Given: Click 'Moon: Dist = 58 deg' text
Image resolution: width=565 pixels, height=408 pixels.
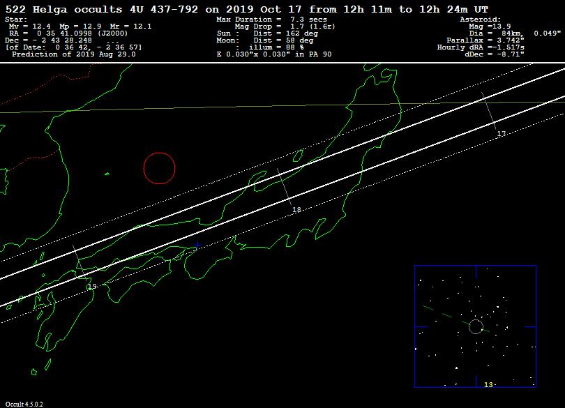Looking at the screenshot, I should [265, 40].
